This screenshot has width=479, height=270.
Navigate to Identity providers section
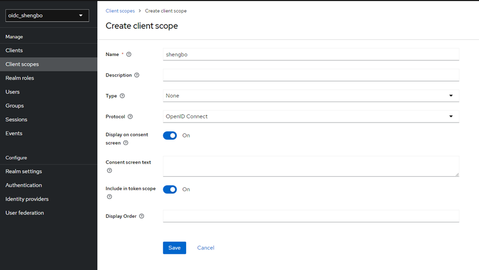click(27, 199)
